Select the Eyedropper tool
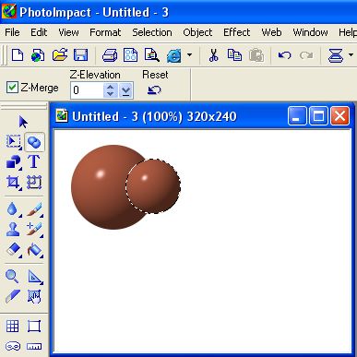Viewport: 357px width, 357px height. click(x=13, y=296)
